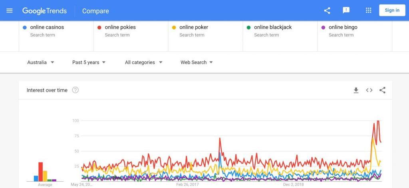Open the Past 5 years dropdown

89,62
